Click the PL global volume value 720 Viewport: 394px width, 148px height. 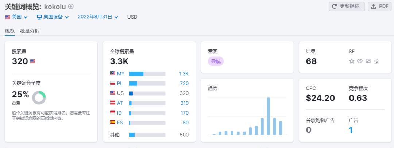point(184,83)
